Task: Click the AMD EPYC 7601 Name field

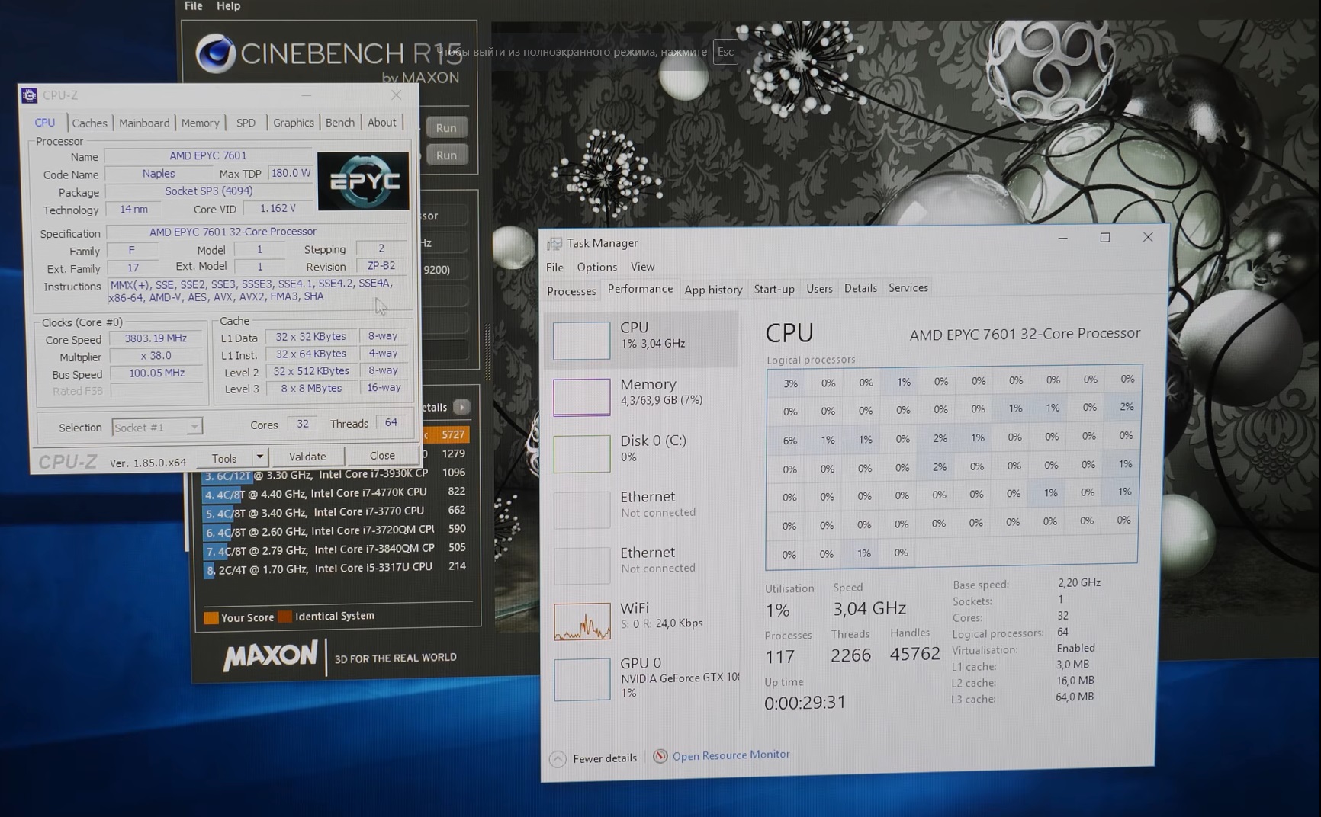Action: coord(208,155)
